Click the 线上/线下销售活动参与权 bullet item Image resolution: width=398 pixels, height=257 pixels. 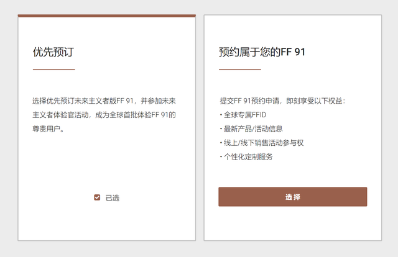[x=262, y=143]
